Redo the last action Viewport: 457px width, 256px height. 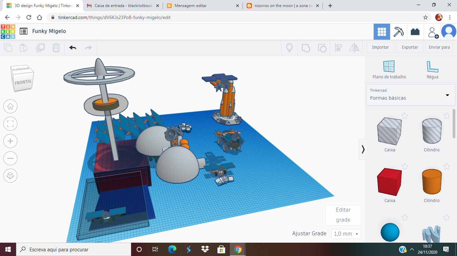[x=88, y=48]
